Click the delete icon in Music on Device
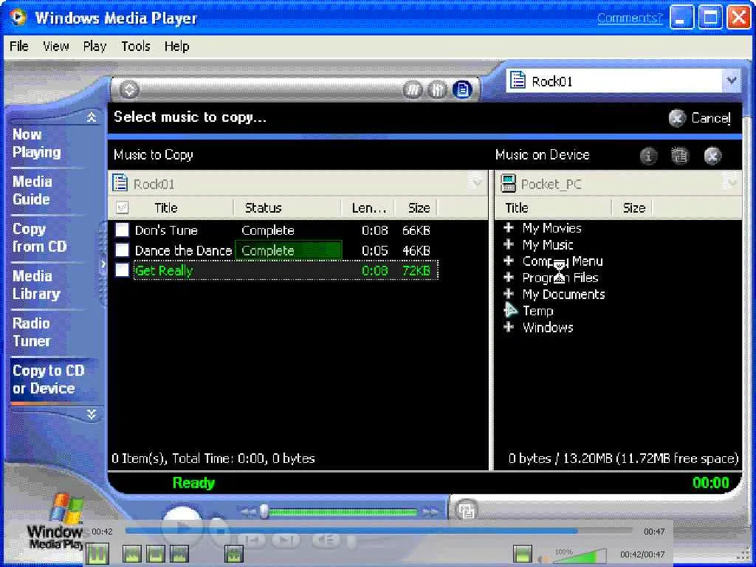 712,156
